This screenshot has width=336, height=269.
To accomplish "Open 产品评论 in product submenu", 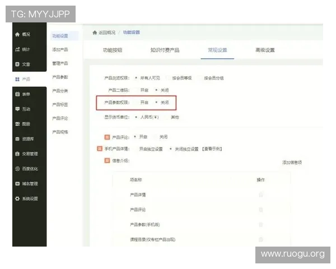I will 60,118.
